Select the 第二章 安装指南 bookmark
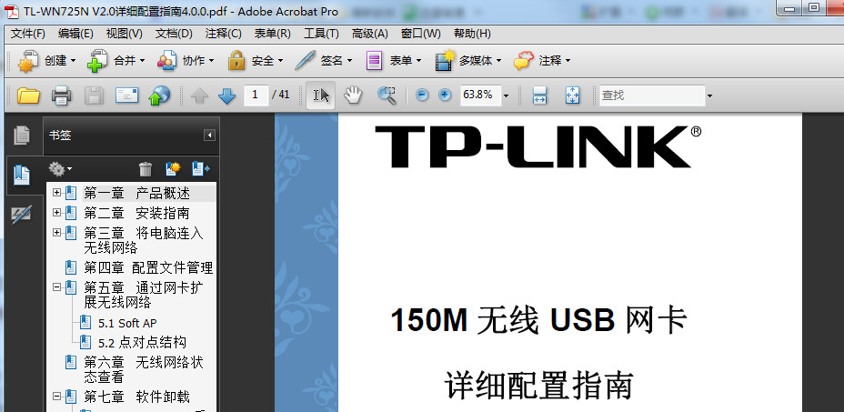 pos(136,213)
